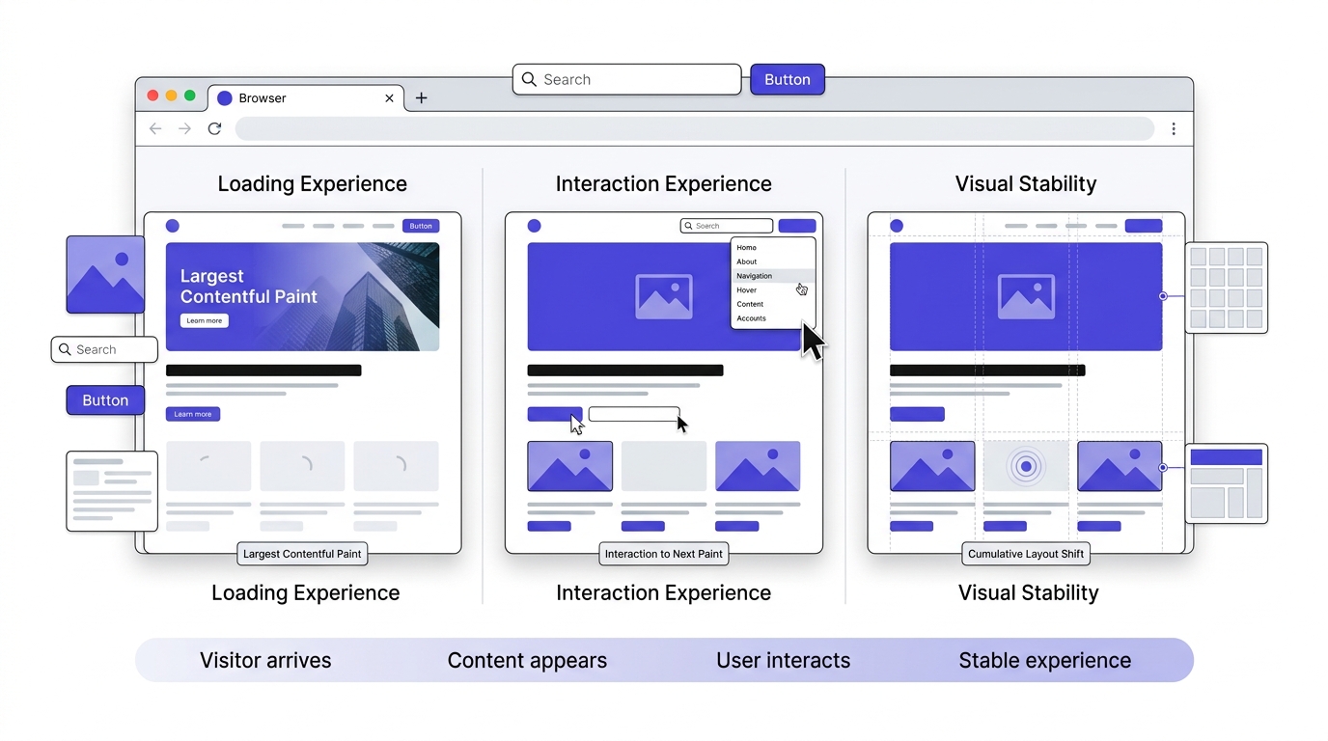Close the Browser tab

click(x=389, y=97)
